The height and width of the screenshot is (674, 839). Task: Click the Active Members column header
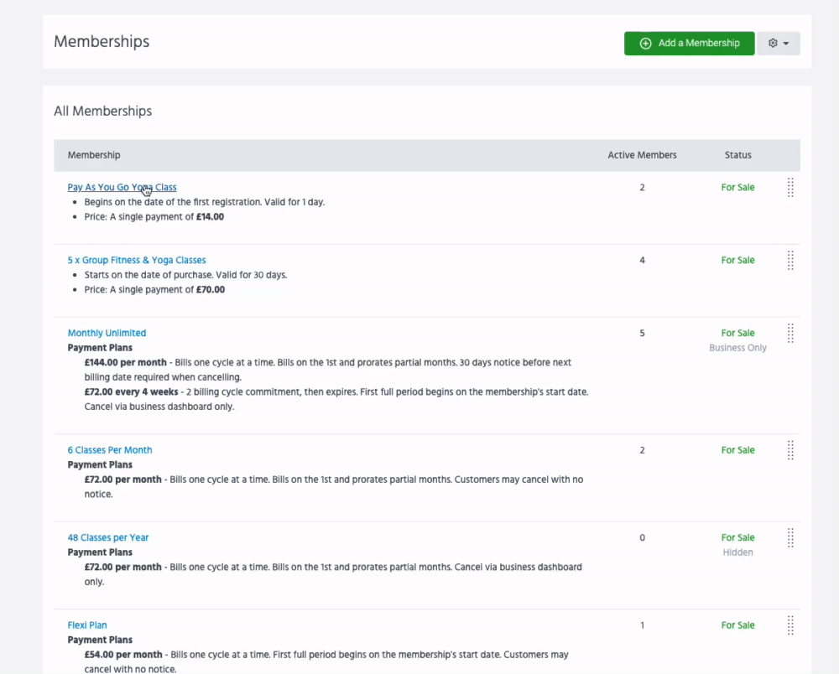click(642, 155)
